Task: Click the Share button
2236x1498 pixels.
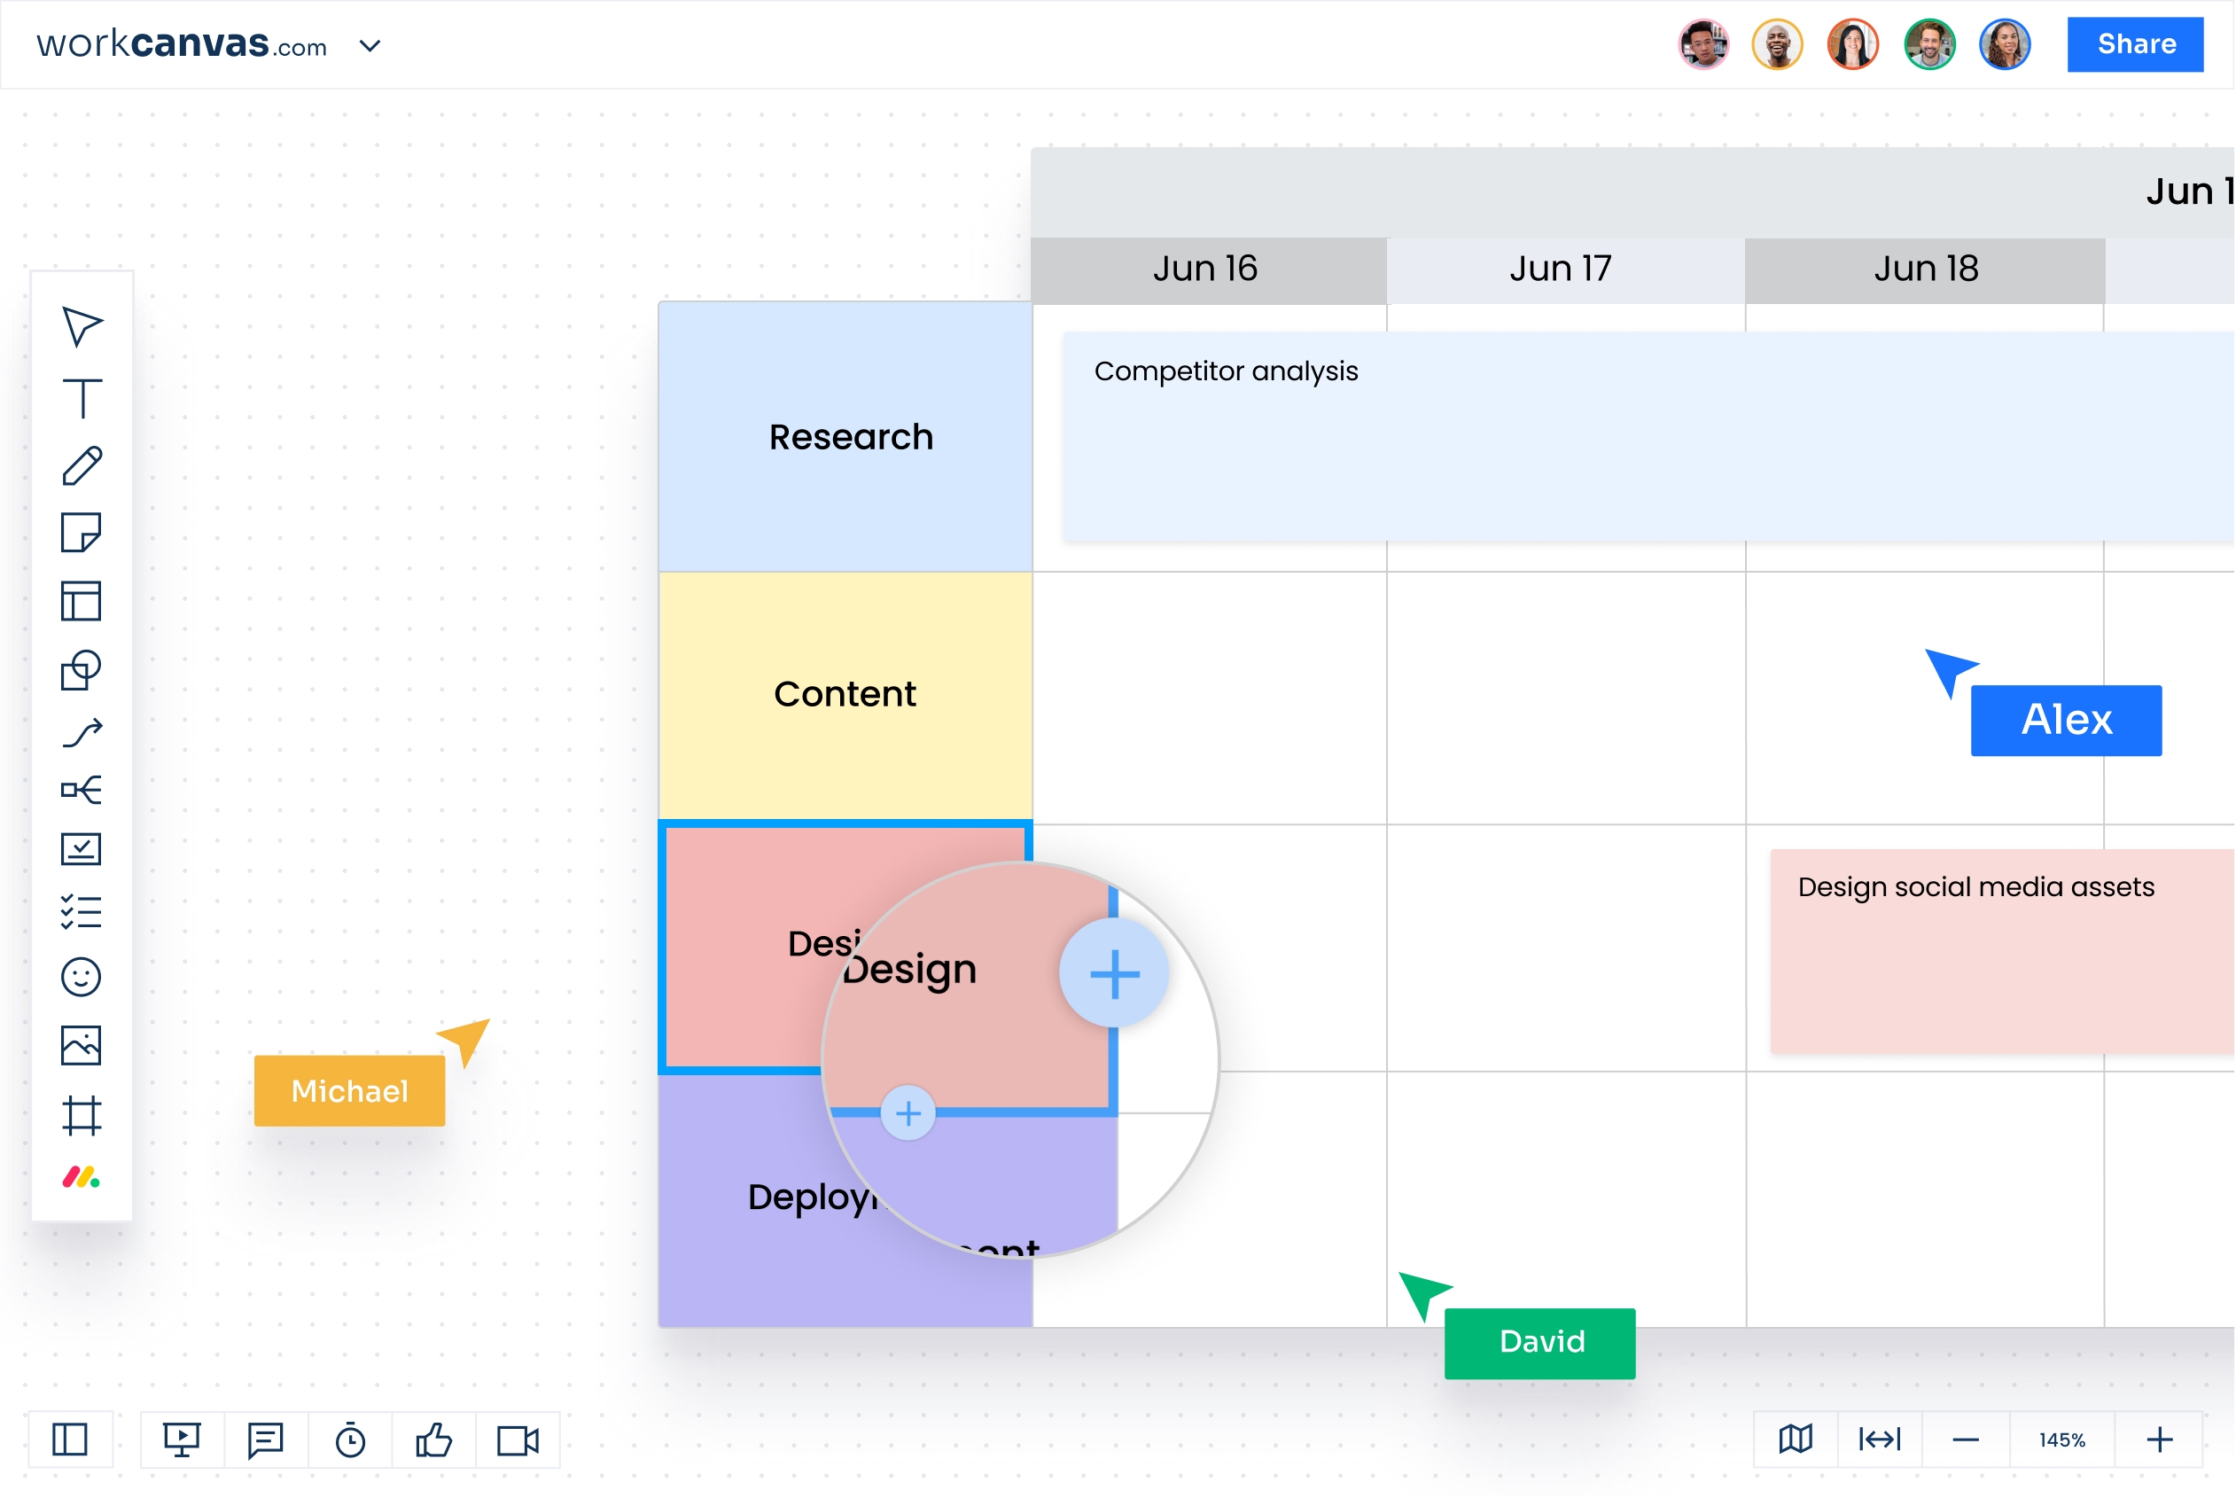Action: click(2137, 44)
